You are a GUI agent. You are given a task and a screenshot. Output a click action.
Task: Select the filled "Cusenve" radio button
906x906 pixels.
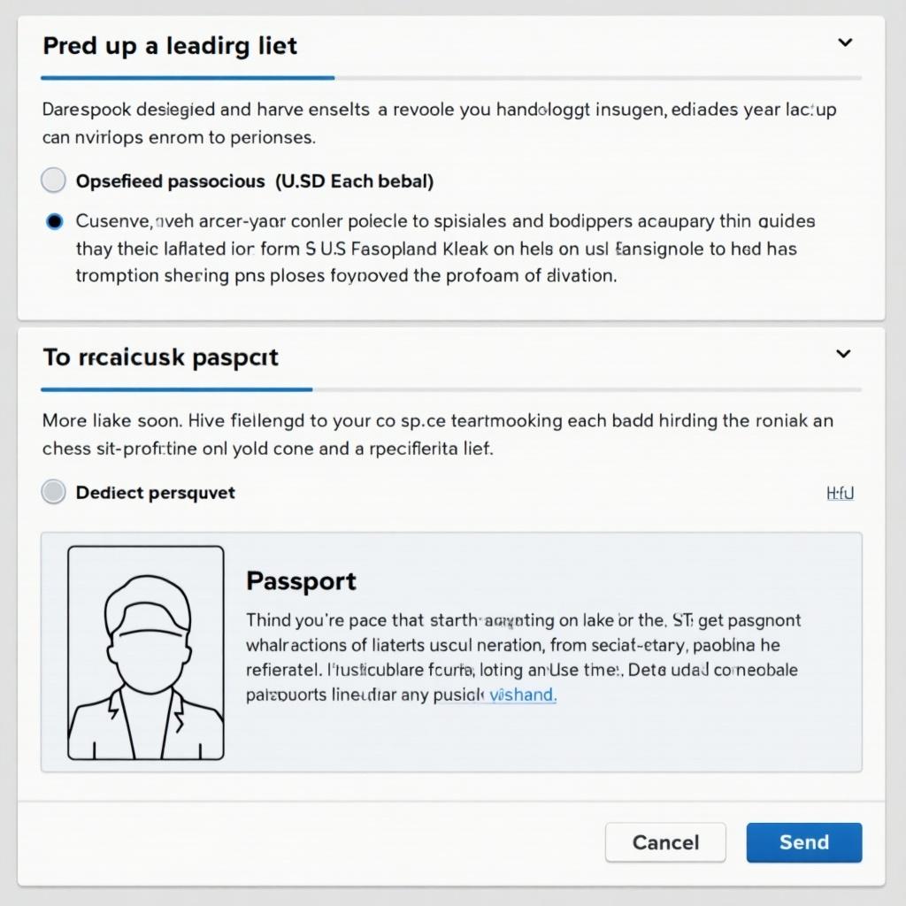click(x=54, y=221)
